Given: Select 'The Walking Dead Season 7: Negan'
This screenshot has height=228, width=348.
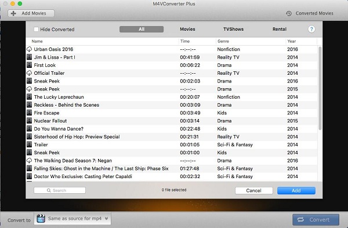Looking at the screenshot, I should tap(172, 161).
